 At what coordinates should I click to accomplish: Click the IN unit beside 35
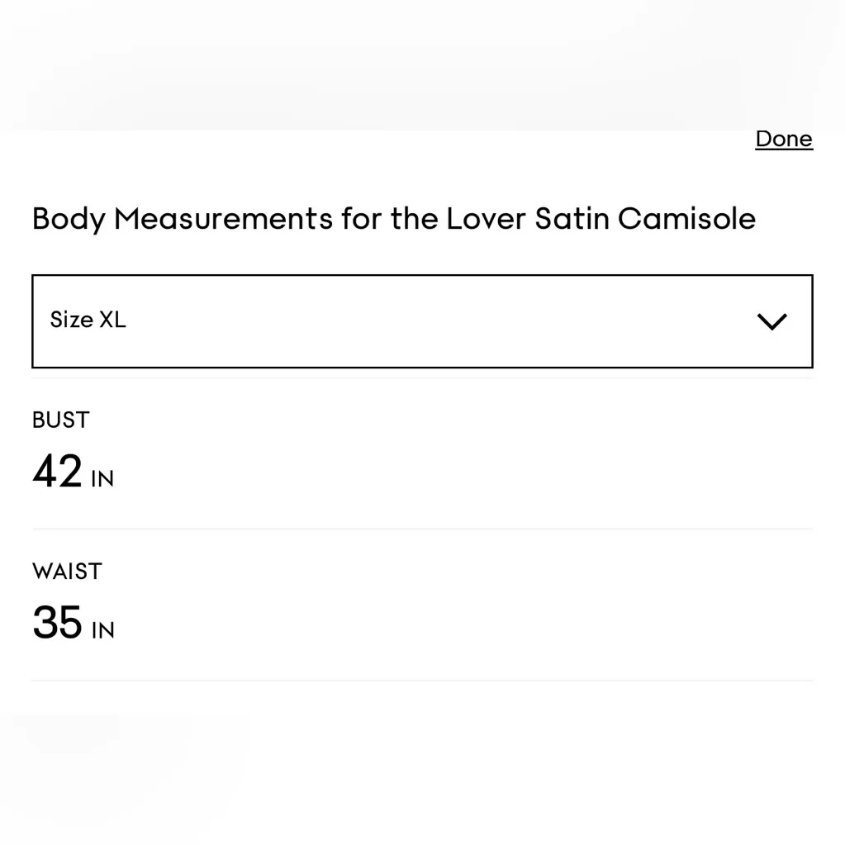click(102, 631)
